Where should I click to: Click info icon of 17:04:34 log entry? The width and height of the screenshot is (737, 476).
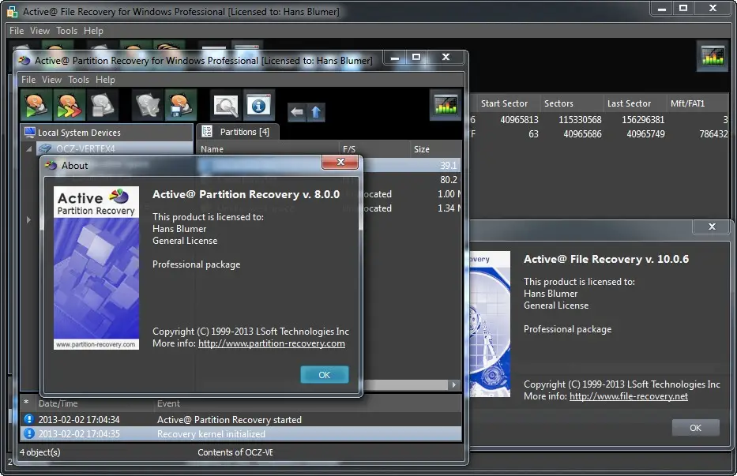28,418
